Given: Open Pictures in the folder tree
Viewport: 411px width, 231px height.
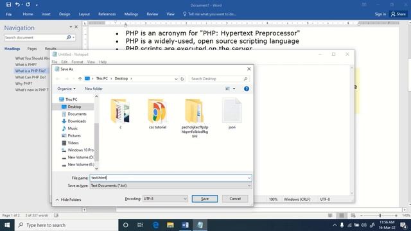Looking at the screenshot, I should pos(74,135).
